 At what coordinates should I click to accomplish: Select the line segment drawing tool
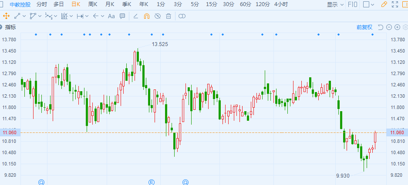point(17,16)
